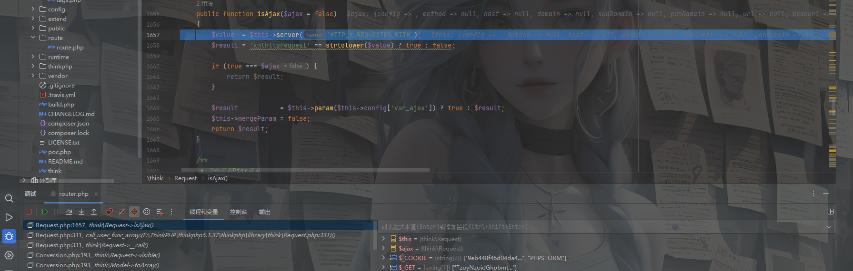Viewport: 853px width, 271px height.
Task: Click the Step Into debug icon
Action: coord(81,212)
